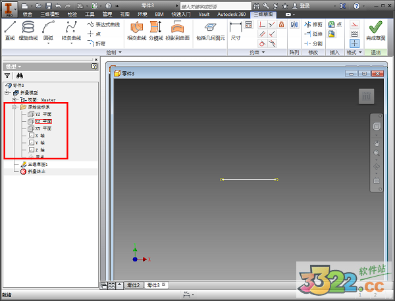
Task: Select the 直线 (Line) tool
Action: (x=10, y=31)
